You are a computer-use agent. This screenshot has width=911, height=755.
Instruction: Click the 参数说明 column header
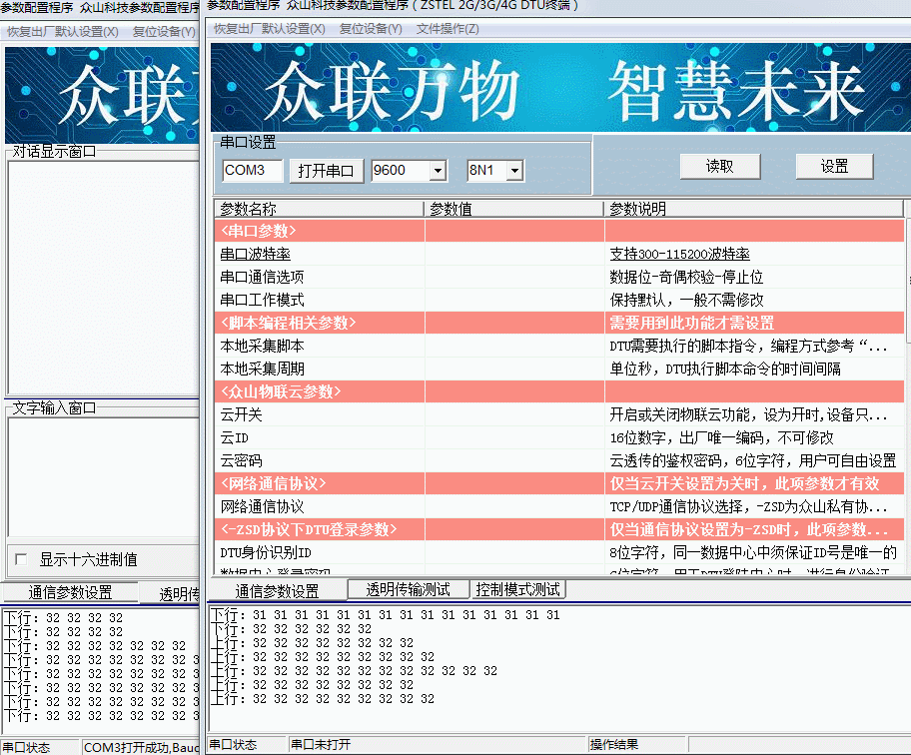tap(753, 209)
